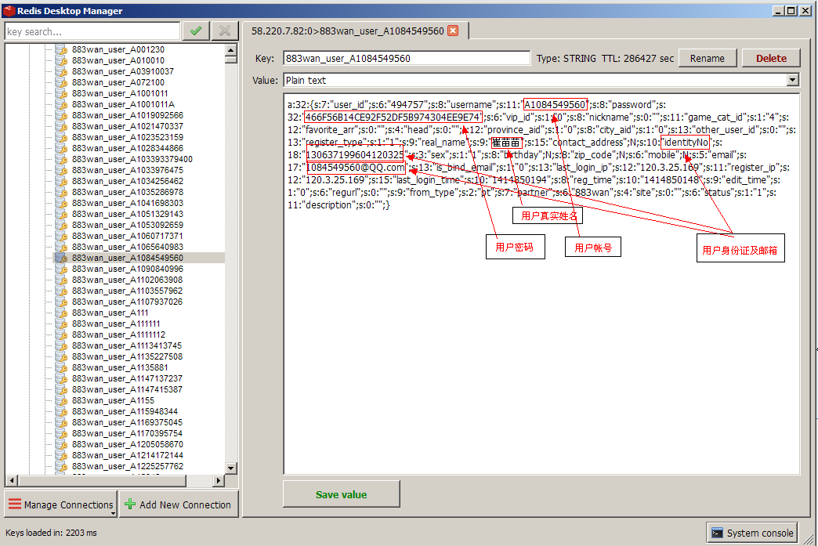Select key 883wan_user_A1111112 in the tree
Image resolution: width=818 pixels, height=546 pixels.
118,334
